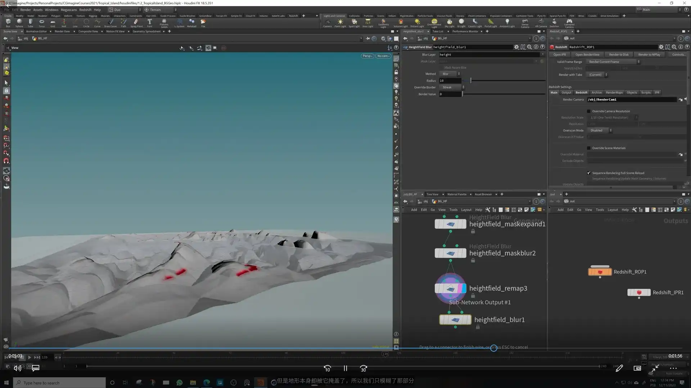Enable Override Camera Resolution
This screenshot has height=388, width=691.
click(x=589, y=111)
